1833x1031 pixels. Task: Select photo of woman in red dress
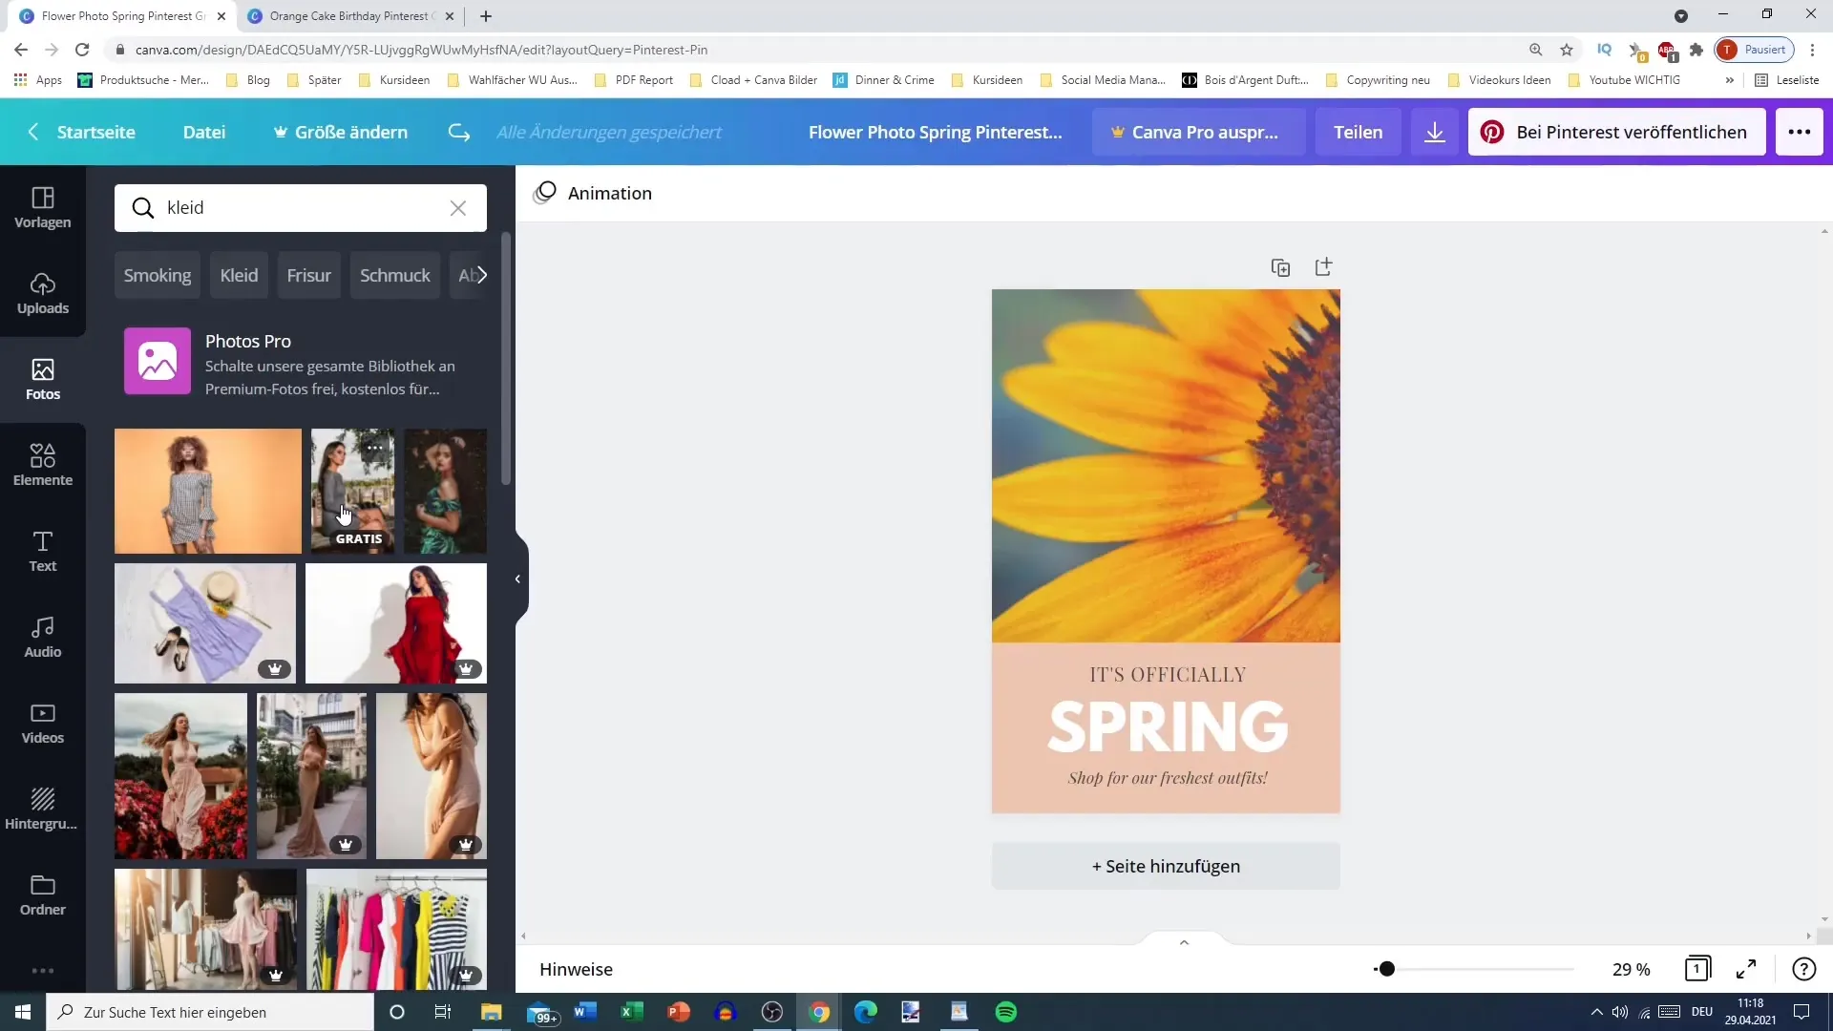[396, 623]
